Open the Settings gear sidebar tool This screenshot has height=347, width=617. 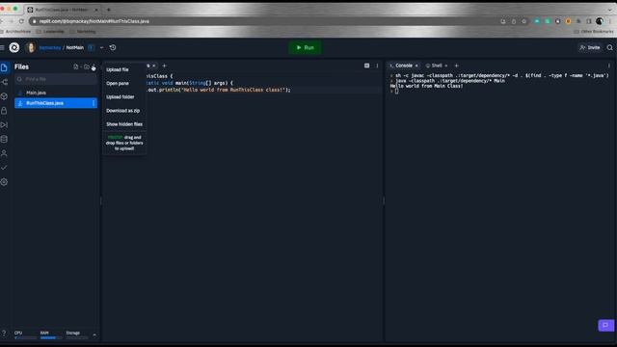[4, 182]
